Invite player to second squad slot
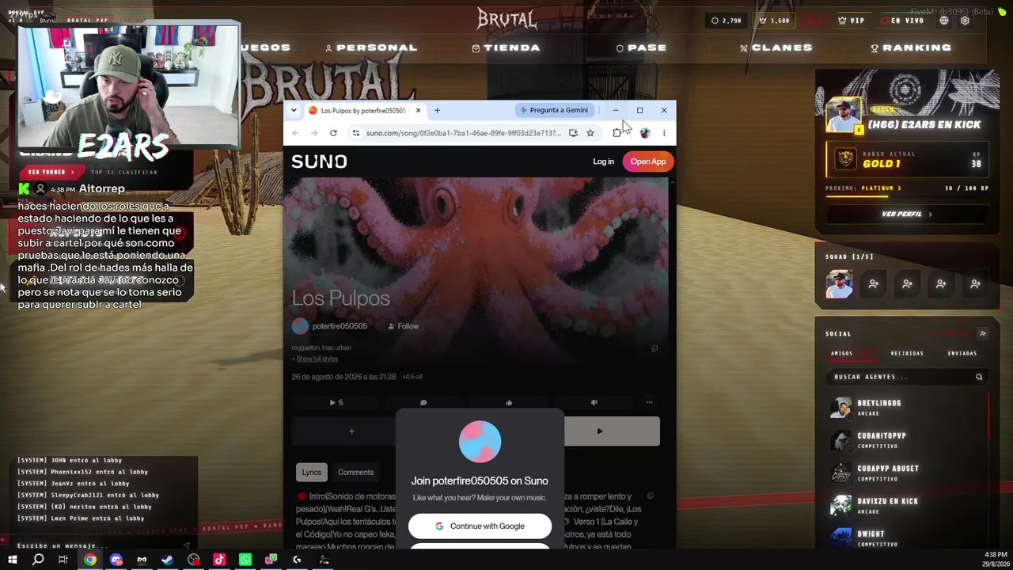Image resolution: width=1013 pixels, height=570 pixels. (x=873, y=284)
